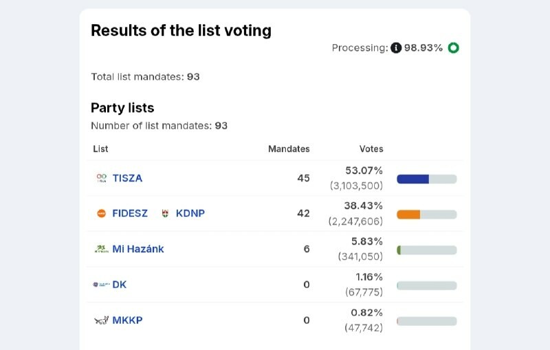Click the Mi Hazánk party logo
Viewport: 550px width, 350px height.
(101, 249)
